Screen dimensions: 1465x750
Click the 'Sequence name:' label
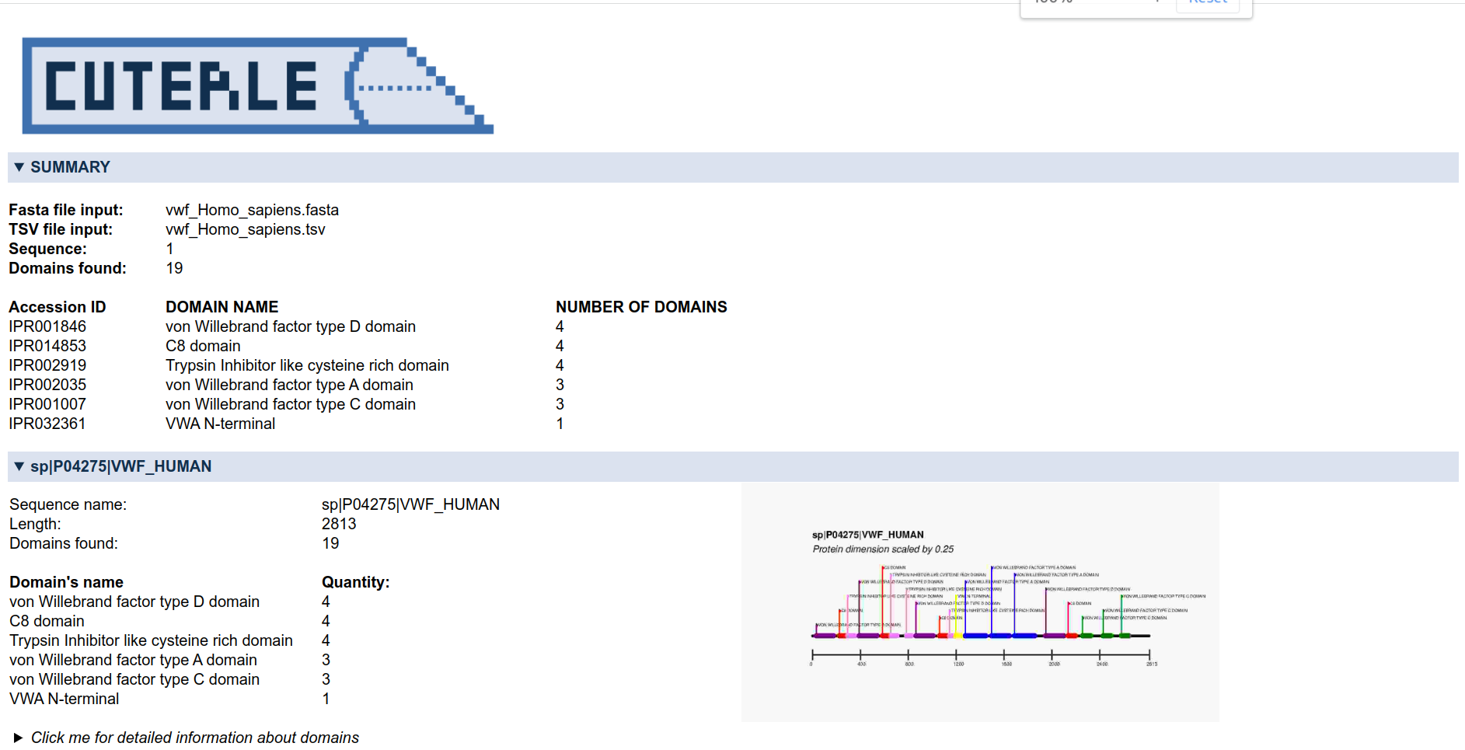(68, 504)
